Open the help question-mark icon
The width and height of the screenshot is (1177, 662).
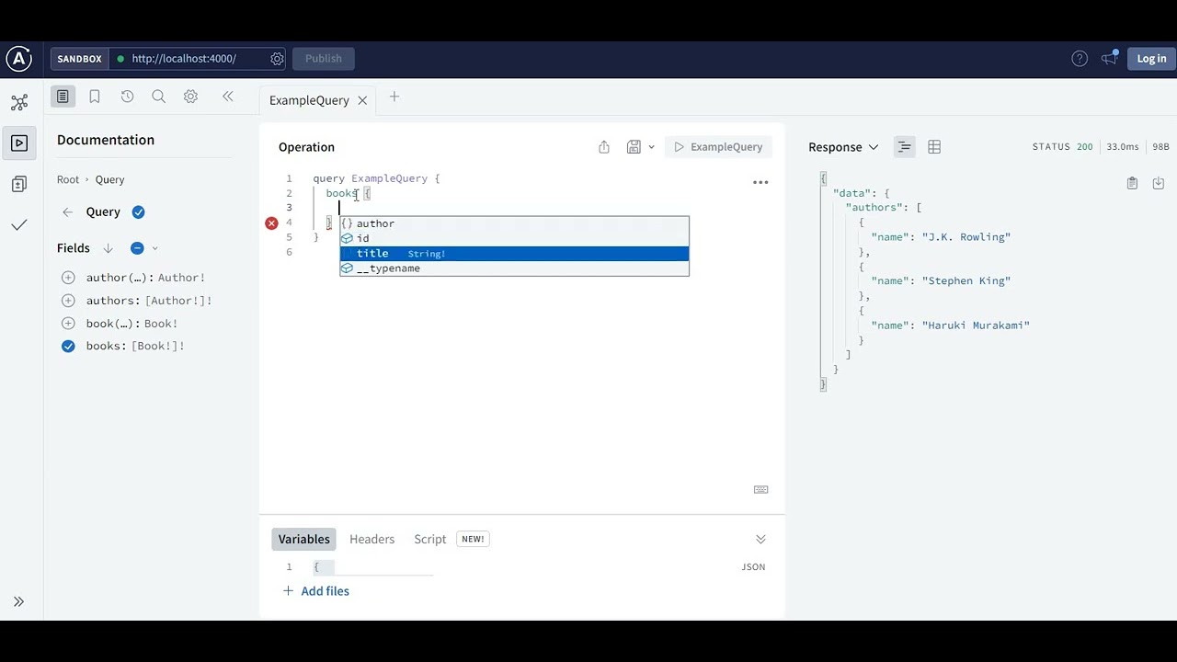point(1080,59)
